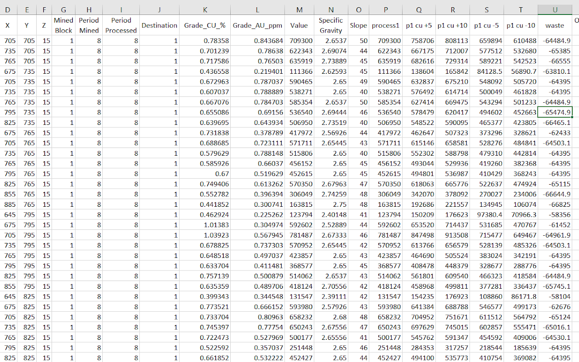Click the p1 cu +10 header cell

pos(452,25)
